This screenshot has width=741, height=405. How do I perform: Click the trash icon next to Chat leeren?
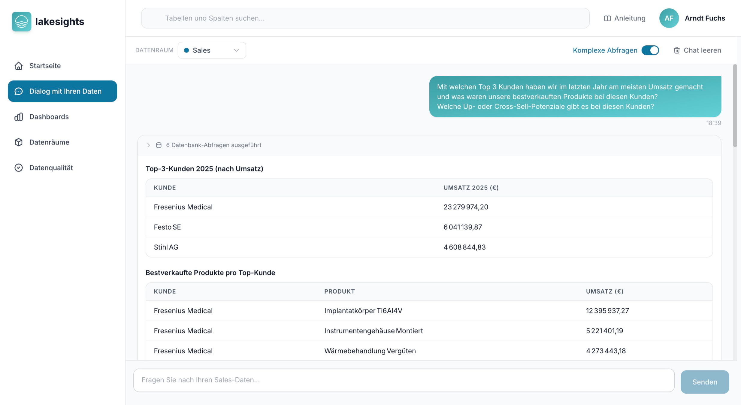pyautogui.click(x=676, y=50)
